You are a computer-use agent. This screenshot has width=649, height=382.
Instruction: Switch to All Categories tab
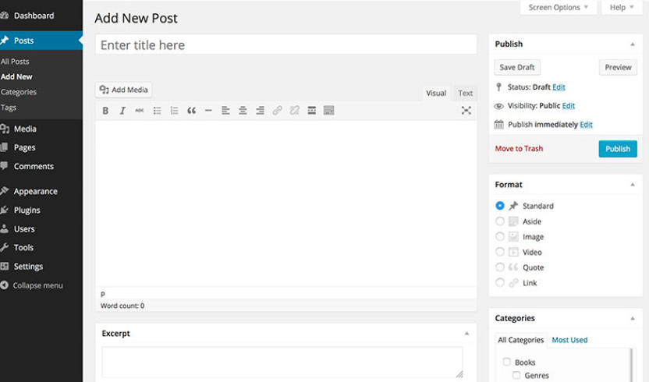(x=521, y=340)
